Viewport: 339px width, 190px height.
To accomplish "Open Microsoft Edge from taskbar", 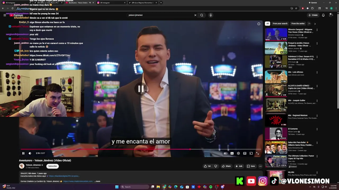I will point(176,187).
